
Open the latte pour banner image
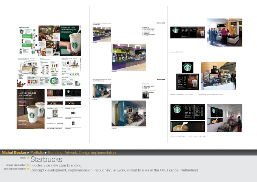tap(188, 126)
